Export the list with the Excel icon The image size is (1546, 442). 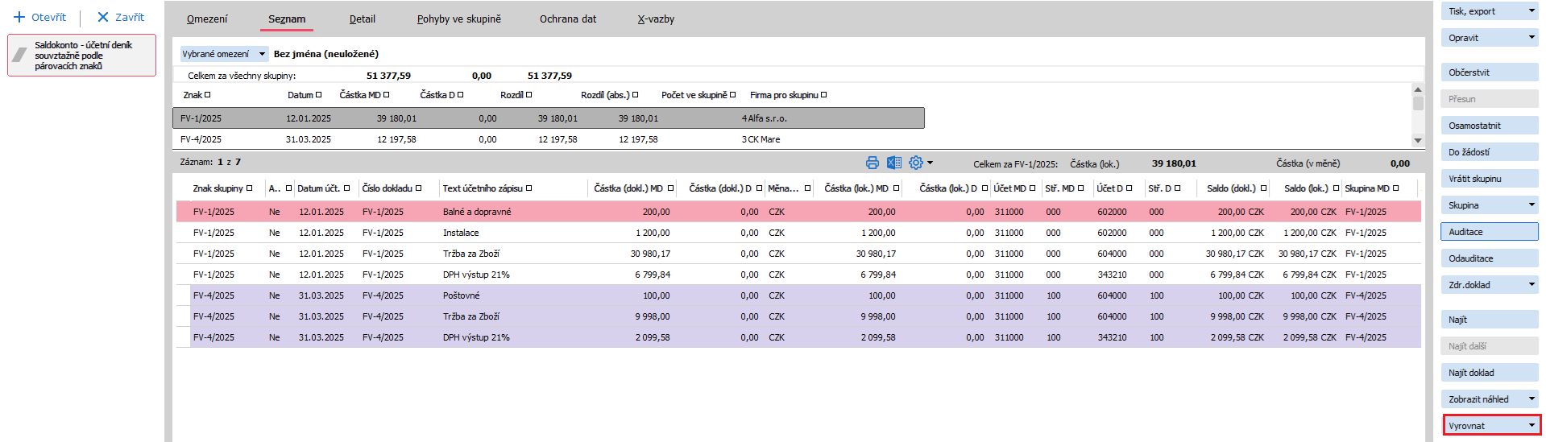(x=893, y=163)
